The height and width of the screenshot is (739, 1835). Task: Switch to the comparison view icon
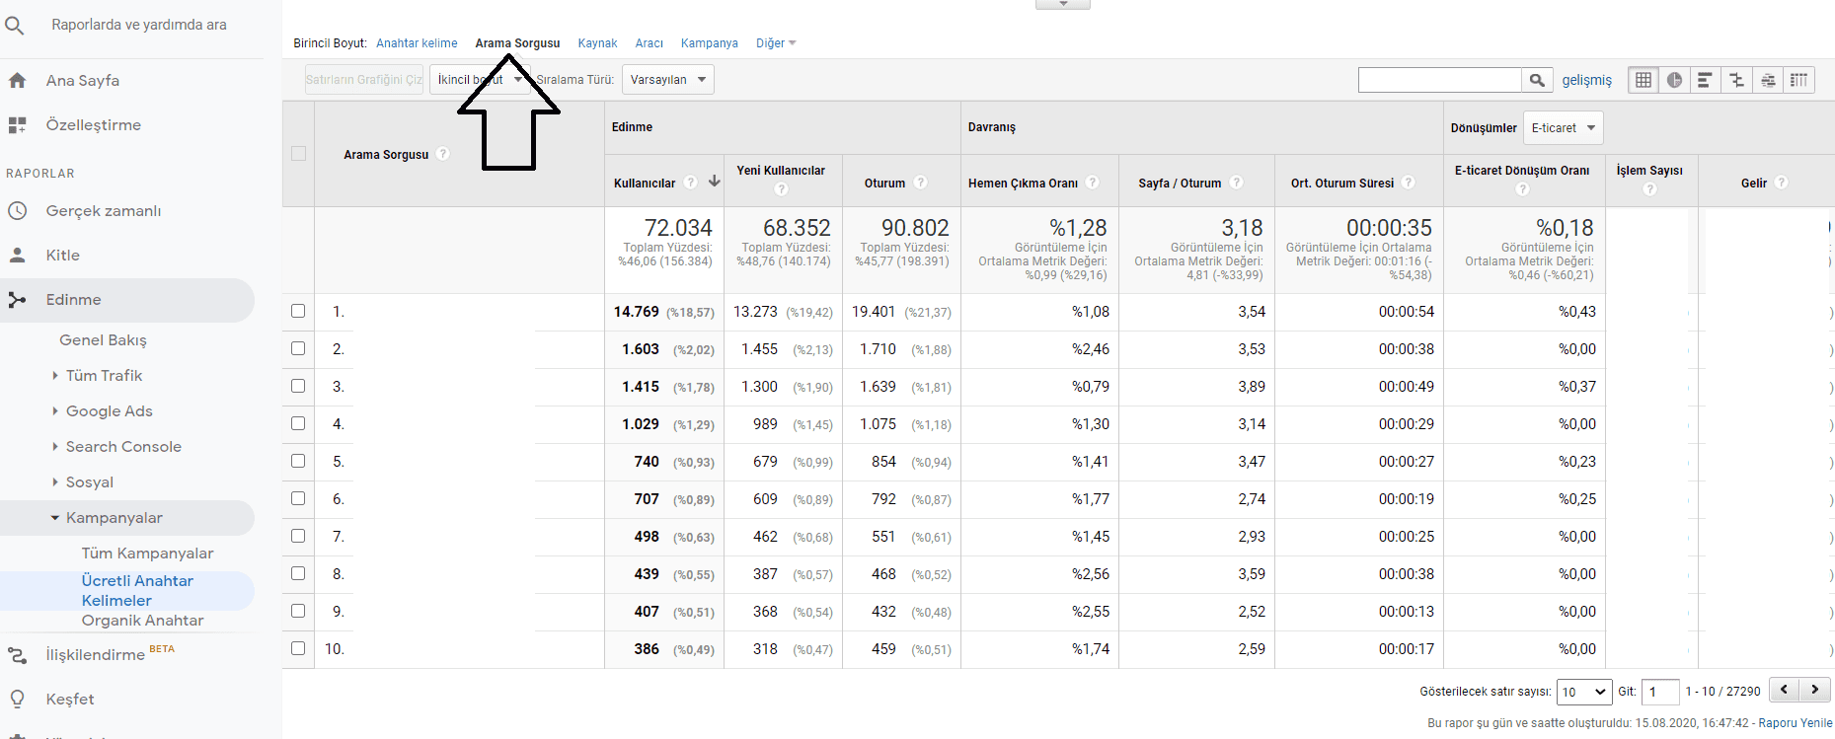pos(1736,80)
